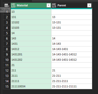The height and width of the screenshot is (94, 98).
Task: Open the table options menu icon
Action: (7, 5)
